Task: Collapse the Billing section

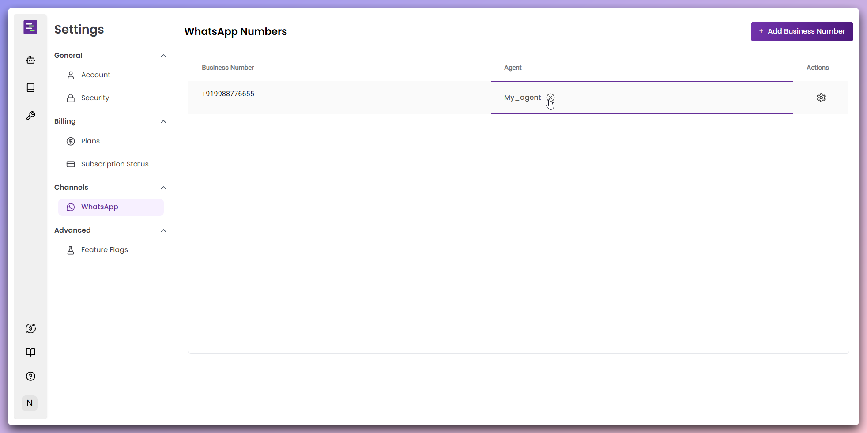Action: (x=163, y=121)
